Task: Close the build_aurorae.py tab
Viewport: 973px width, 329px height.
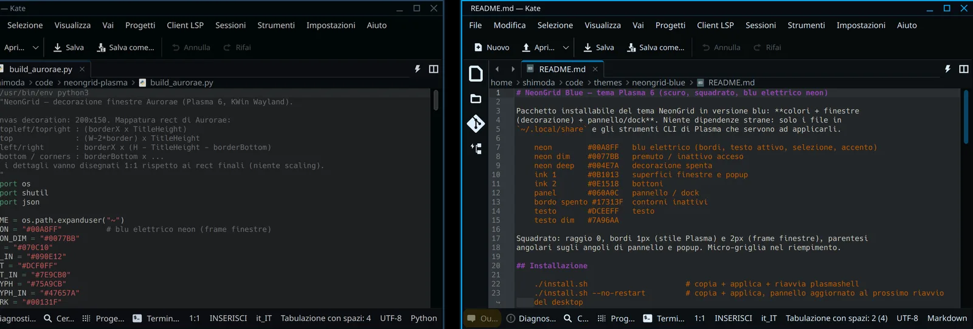Action: pyautogui.click(x=82, y=69)
